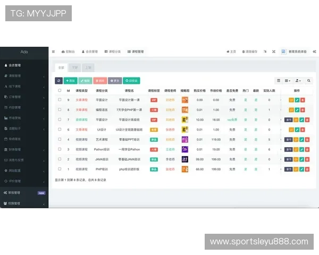The width and height of the screenshot is (319, 255).
Task: Click the sidebar collapse hamburger icon
Action: (53, 52)
